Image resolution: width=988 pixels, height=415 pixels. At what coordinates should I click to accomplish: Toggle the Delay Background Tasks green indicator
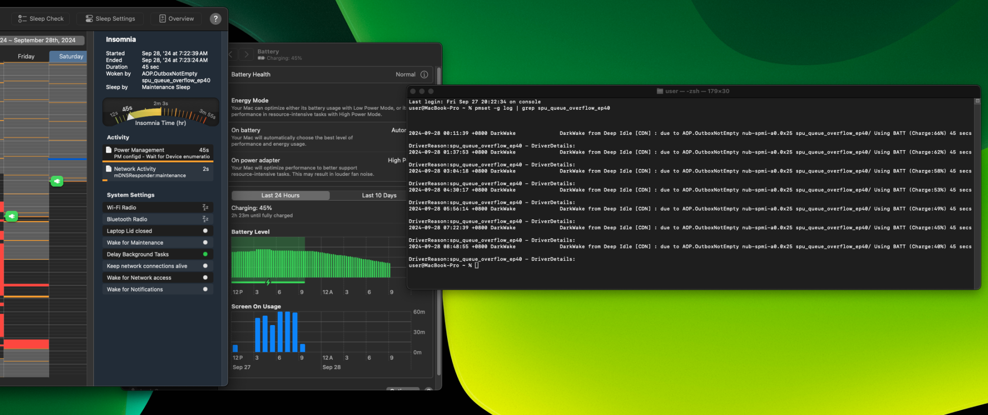point(205,254)
